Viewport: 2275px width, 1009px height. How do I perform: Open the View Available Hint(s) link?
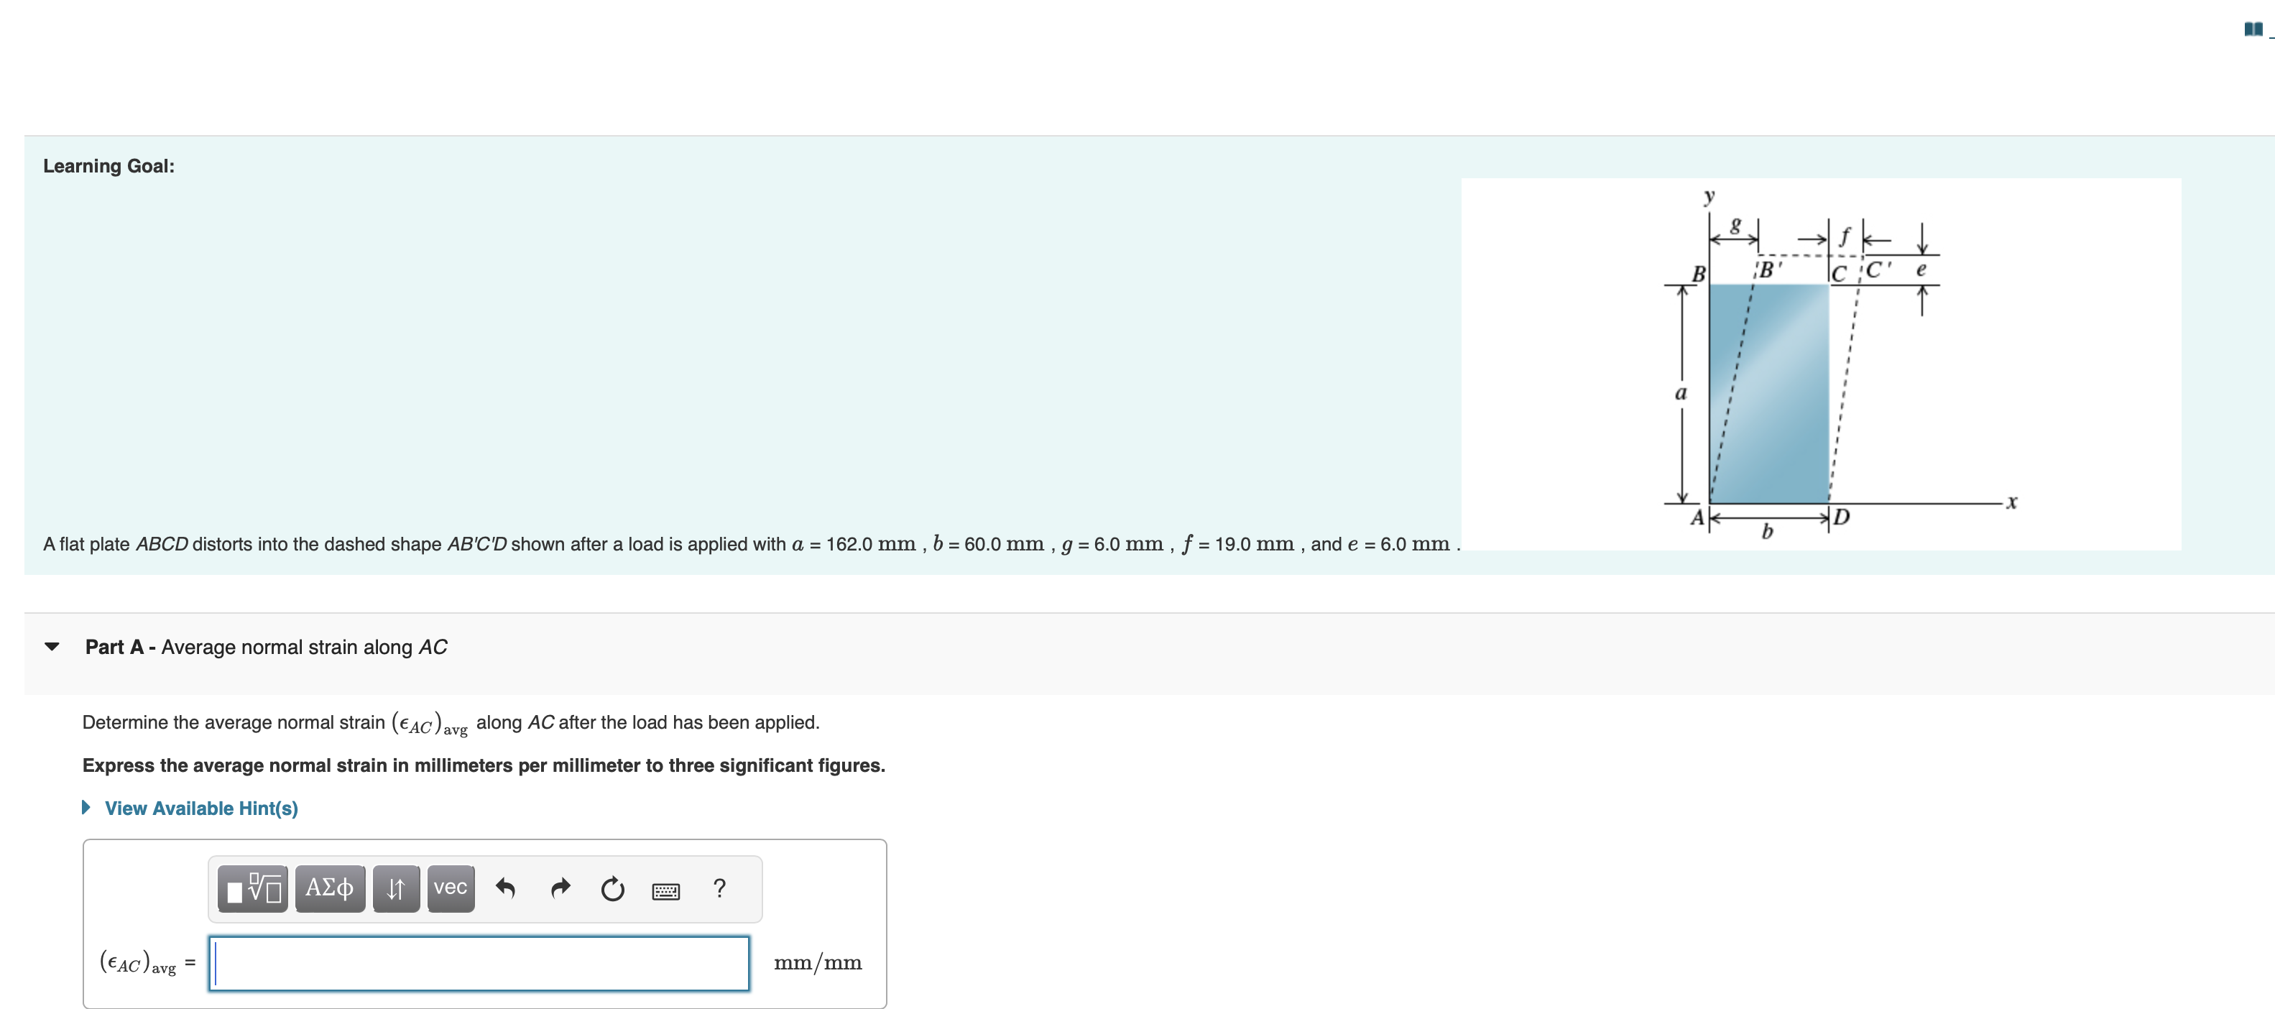(x=201, y=808)
